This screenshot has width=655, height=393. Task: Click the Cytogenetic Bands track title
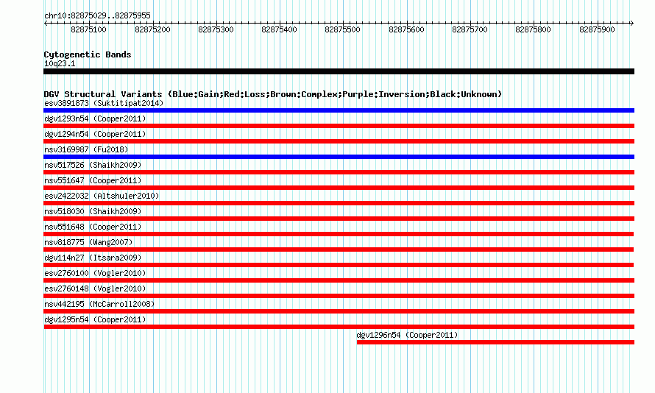(88, 54)
